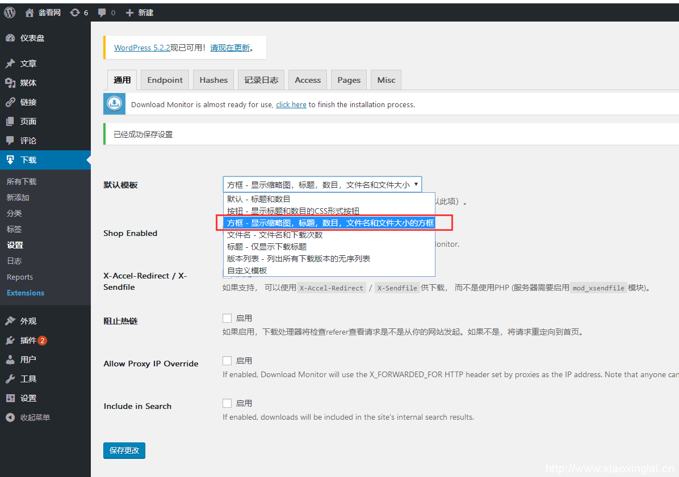Open Extensions in the 下载 submenu

click(26, 293)
